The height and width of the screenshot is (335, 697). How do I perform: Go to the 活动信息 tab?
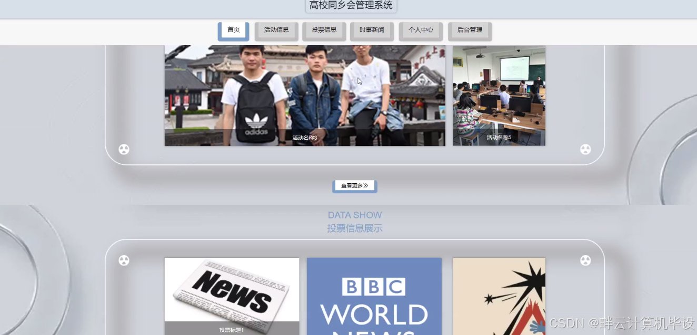(276, 31)
